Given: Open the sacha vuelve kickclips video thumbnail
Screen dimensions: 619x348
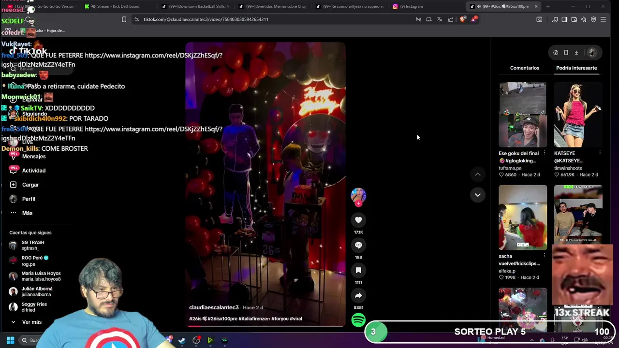Looking at the screenshot, I should pyautogui.click(x=523, y=217).
